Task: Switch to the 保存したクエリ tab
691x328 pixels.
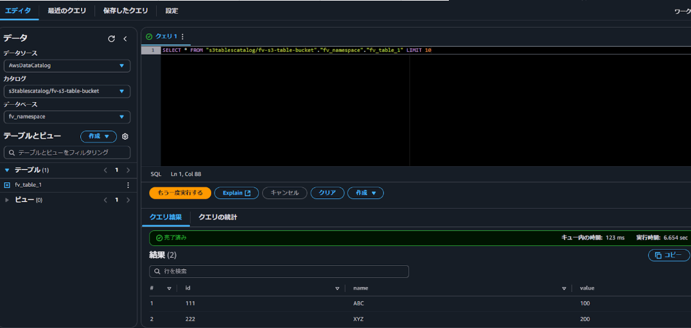Action: pos(126,10)
